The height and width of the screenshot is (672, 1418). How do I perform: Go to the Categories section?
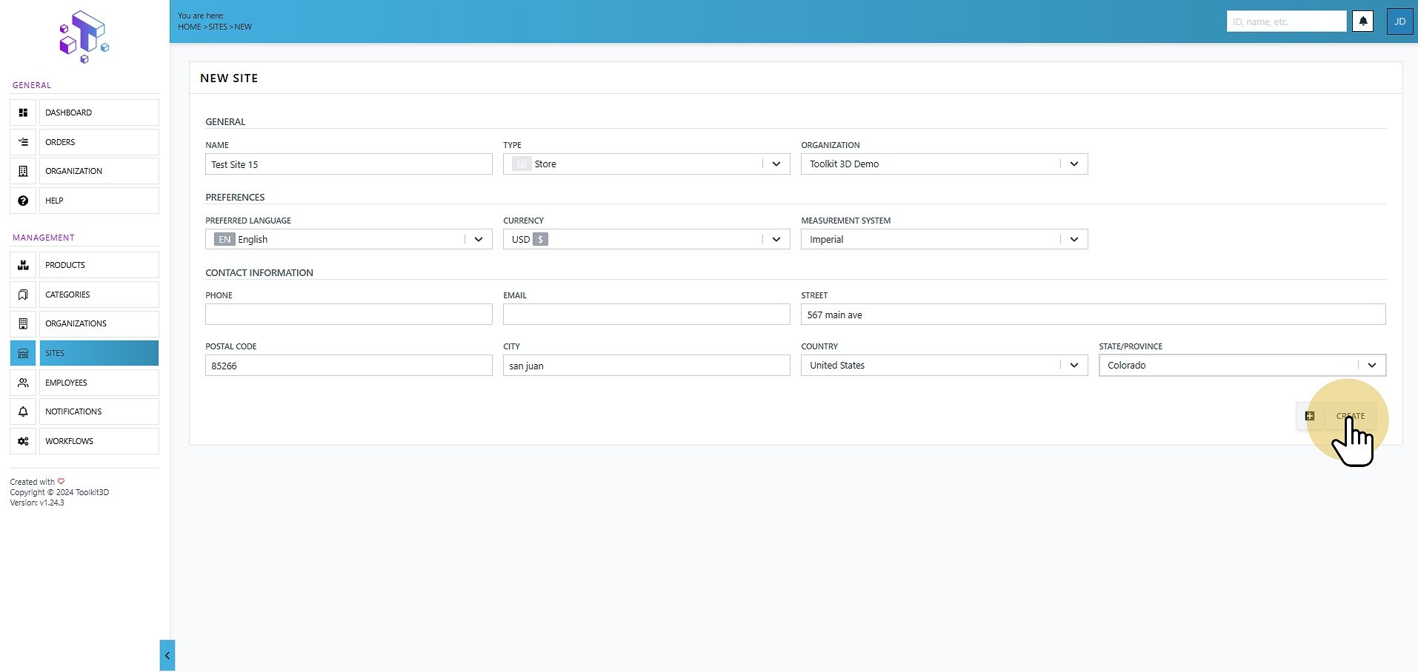click(99, 295)
